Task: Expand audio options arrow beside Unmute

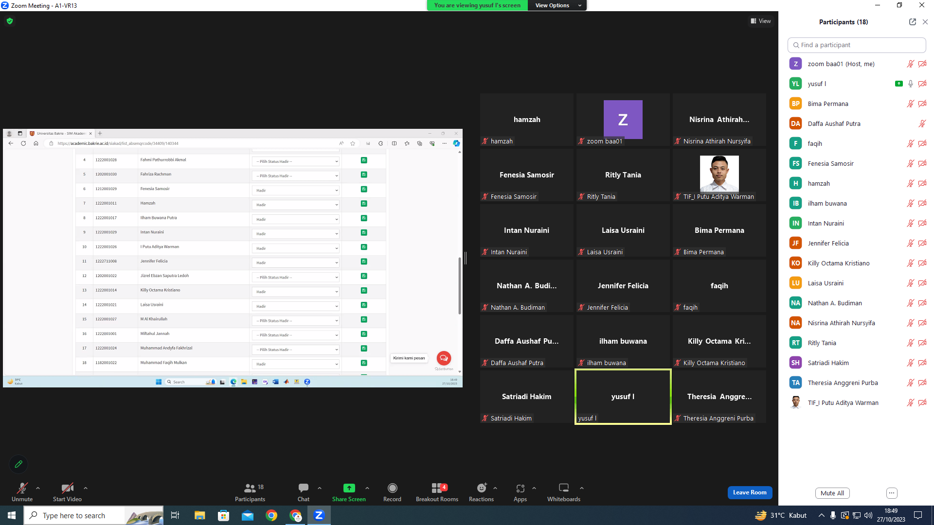Action: point(38,488)
